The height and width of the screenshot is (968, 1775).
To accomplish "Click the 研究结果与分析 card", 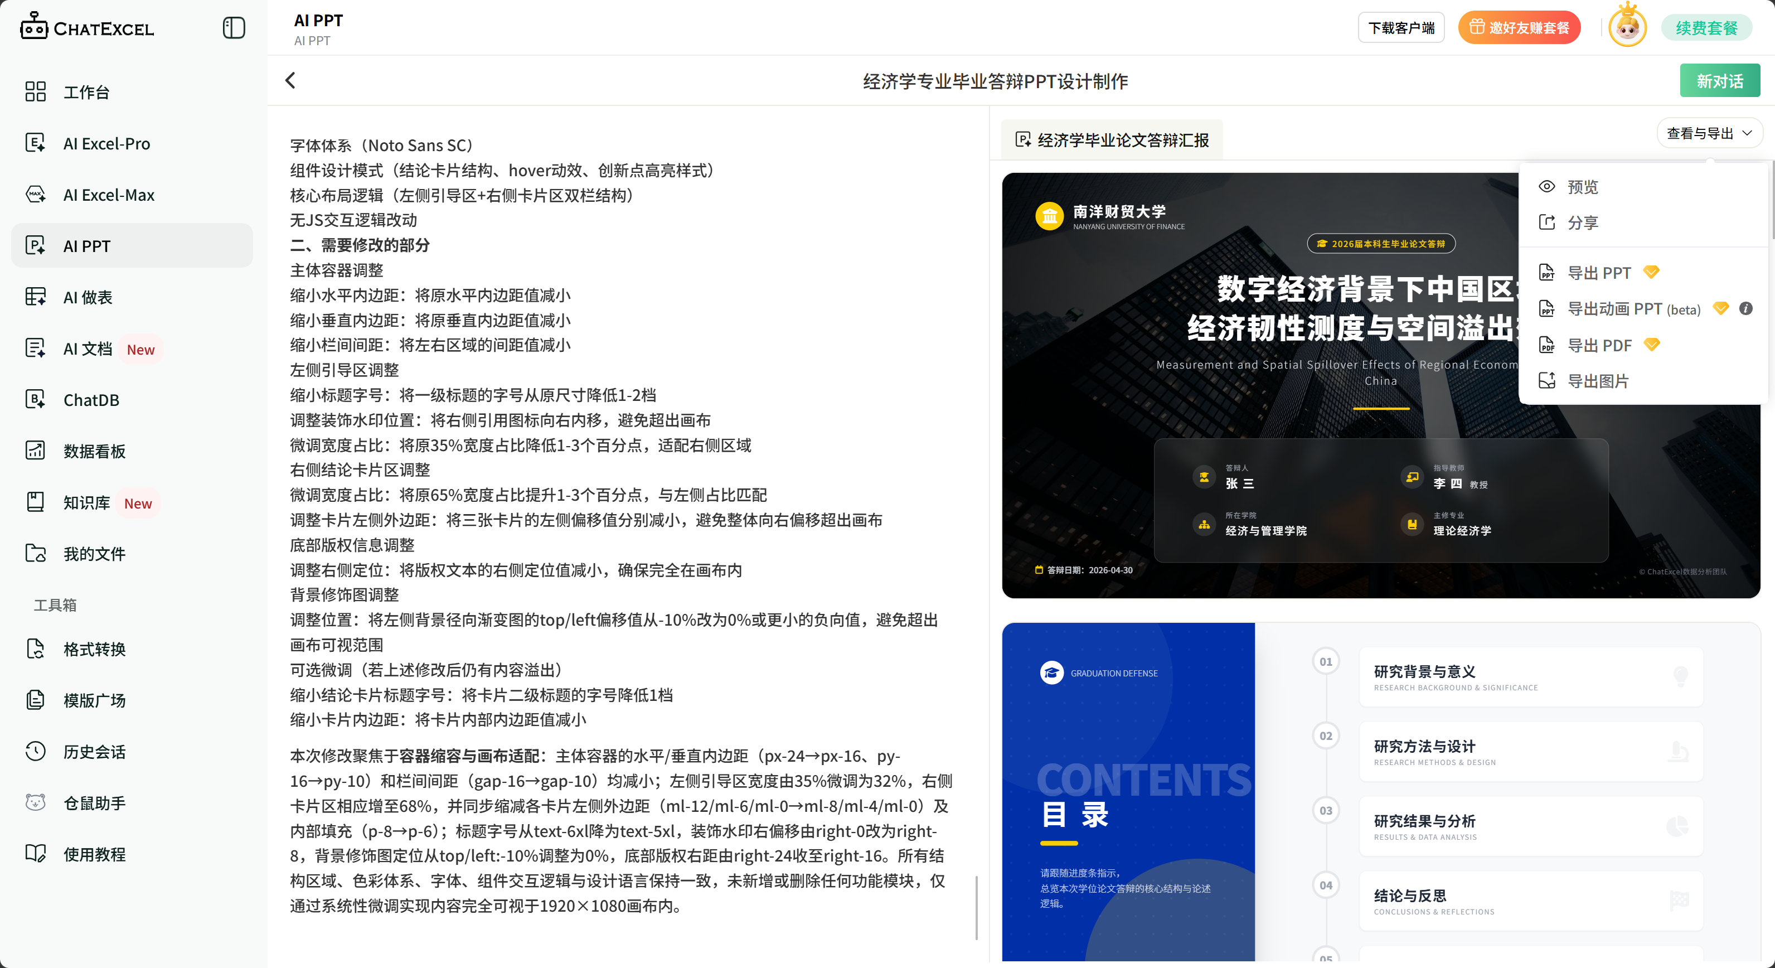I will click(1531, 826).
